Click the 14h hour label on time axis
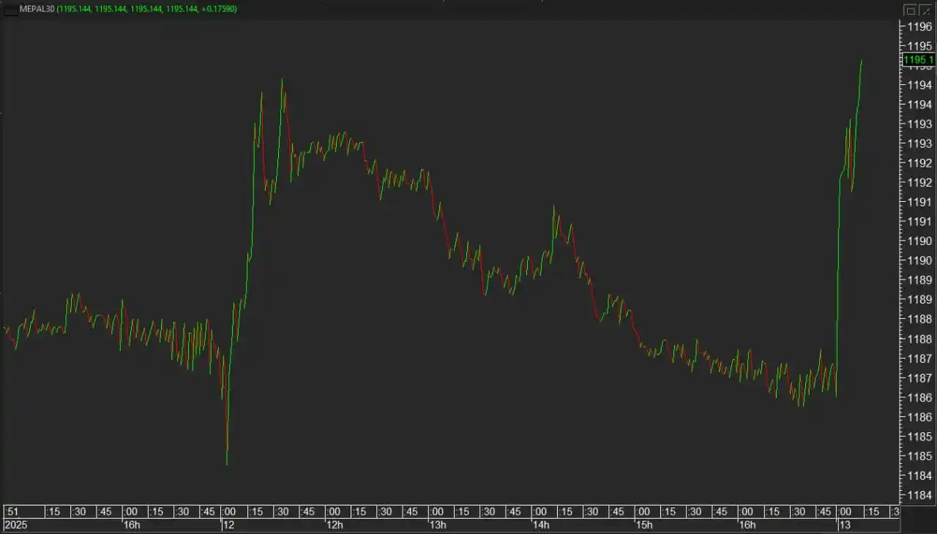This screenshot has width=937, height=534. tap(541, 525)
